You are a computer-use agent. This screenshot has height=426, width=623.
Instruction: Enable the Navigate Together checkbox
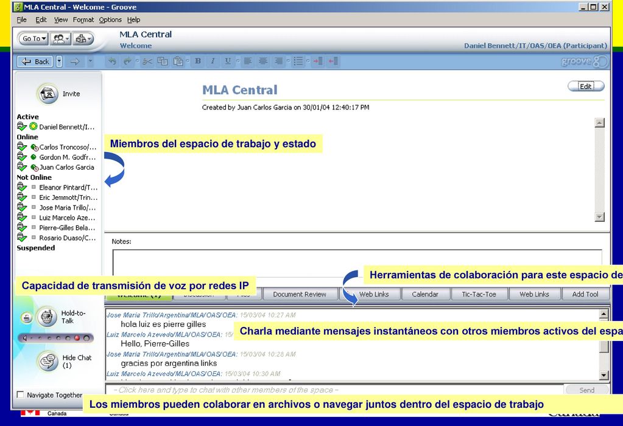(20, 394)
